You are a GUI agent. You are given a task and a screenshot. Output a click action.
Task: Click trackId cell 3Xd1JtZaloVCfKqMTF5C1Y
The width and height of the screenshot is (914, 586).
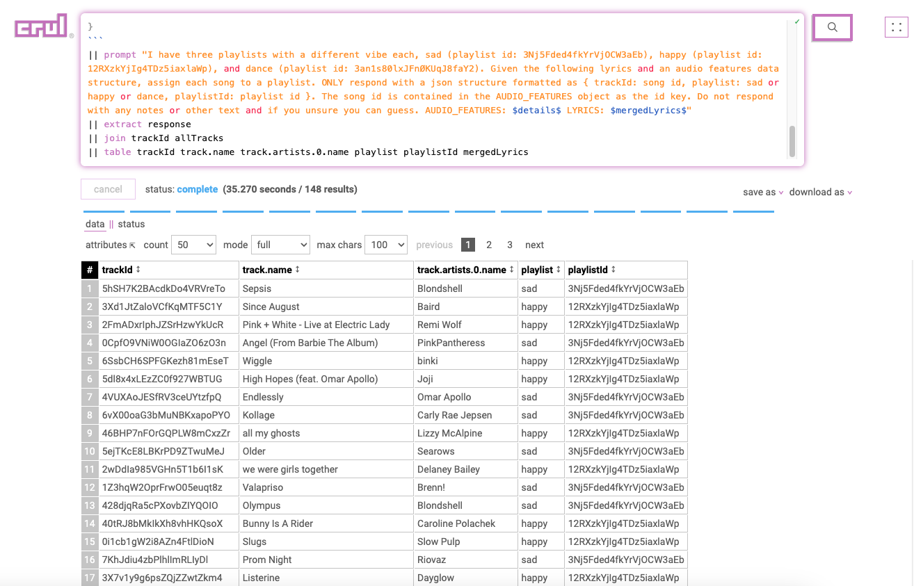point(169,307)
